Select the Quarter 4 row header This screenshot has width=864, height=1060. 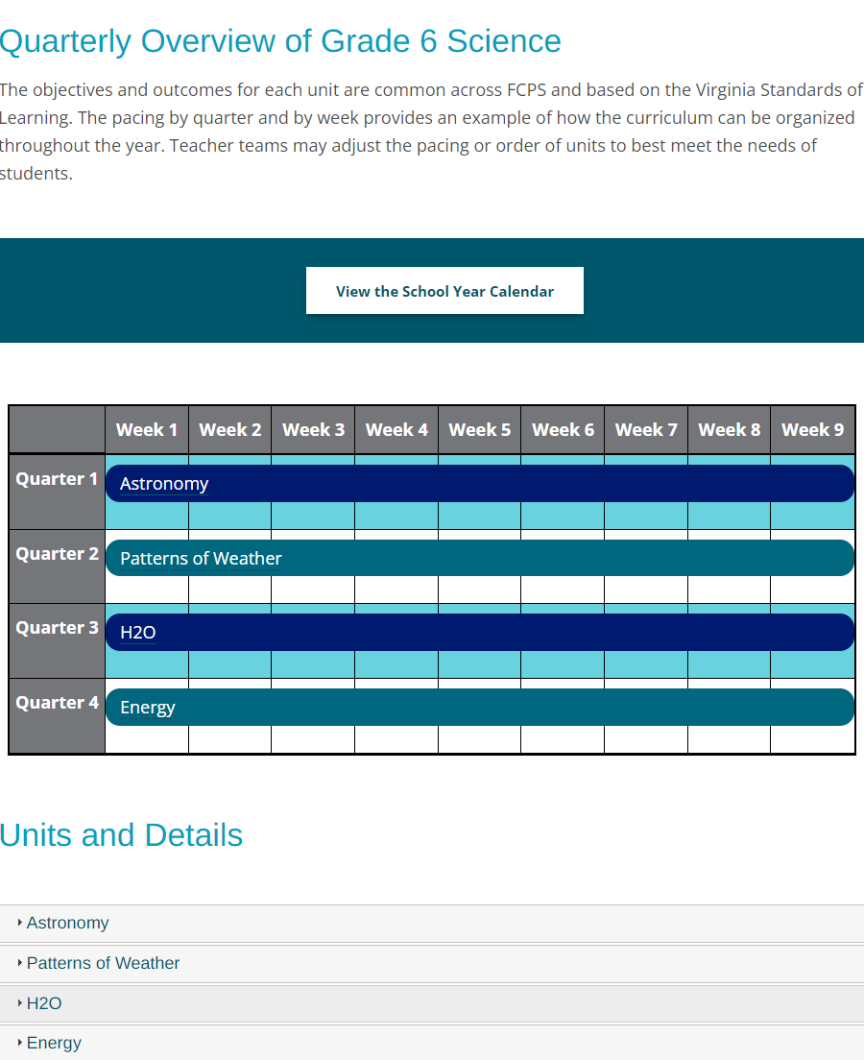click(57, 716)
